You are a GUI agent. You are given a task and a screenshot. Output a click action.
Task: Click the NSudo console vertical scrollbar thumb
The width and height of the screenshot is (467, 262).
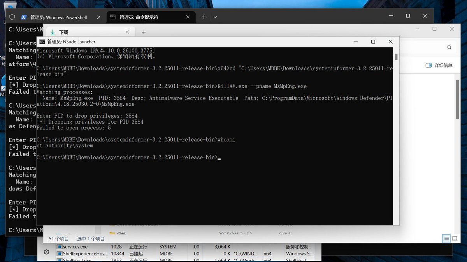pos(396,57)
